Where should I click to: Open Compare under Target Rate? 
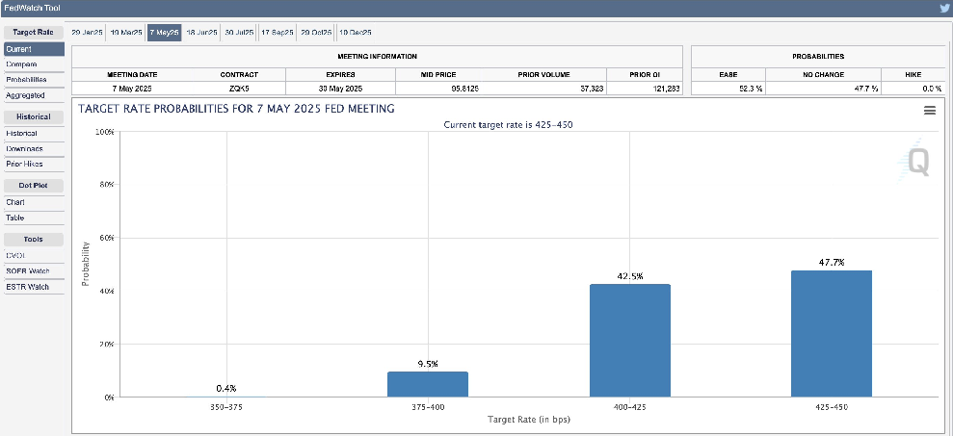pyautogui.click(x=21, y=64)
